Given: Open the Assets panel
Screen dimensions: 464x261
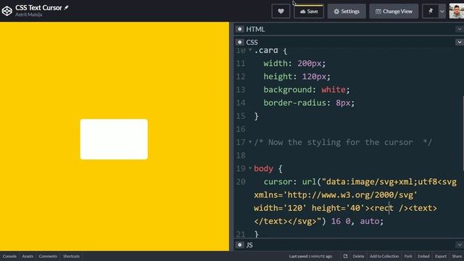Looking at the screenshot, I should (28, 256).
